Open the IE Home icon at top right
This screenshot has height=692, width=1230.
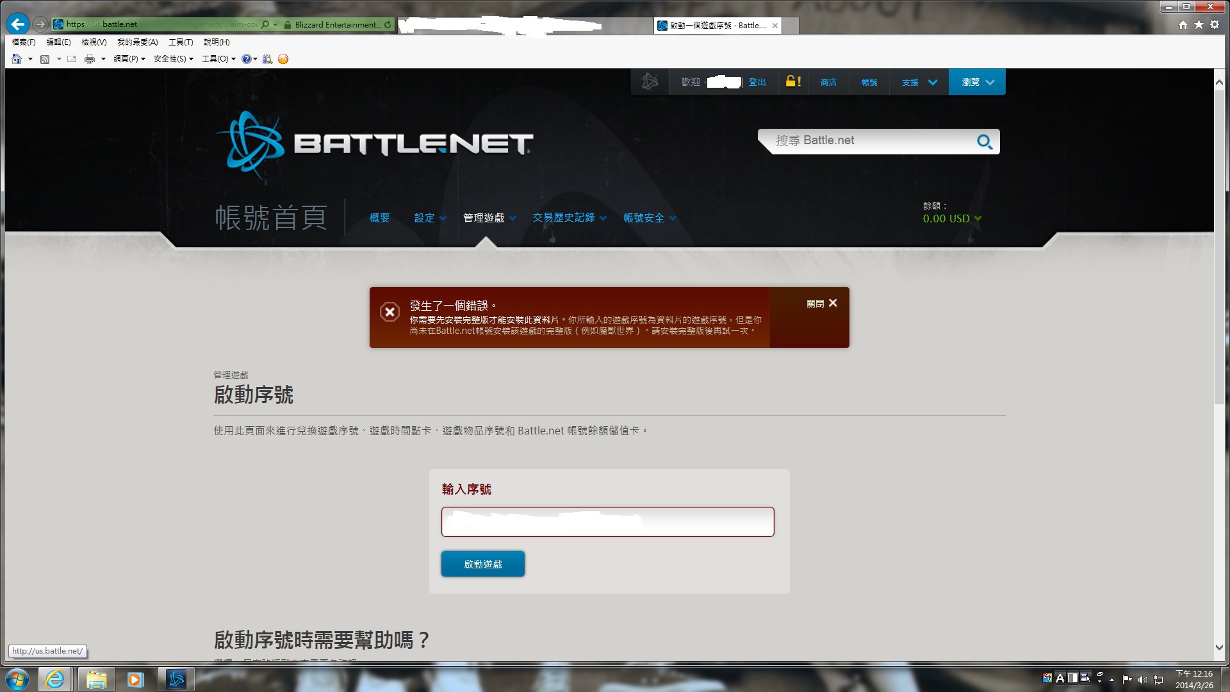click(x=1183, y=24)
